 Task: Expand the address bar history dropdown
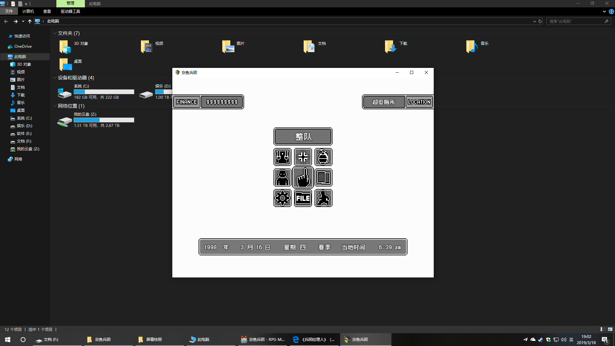coord(534,21)
